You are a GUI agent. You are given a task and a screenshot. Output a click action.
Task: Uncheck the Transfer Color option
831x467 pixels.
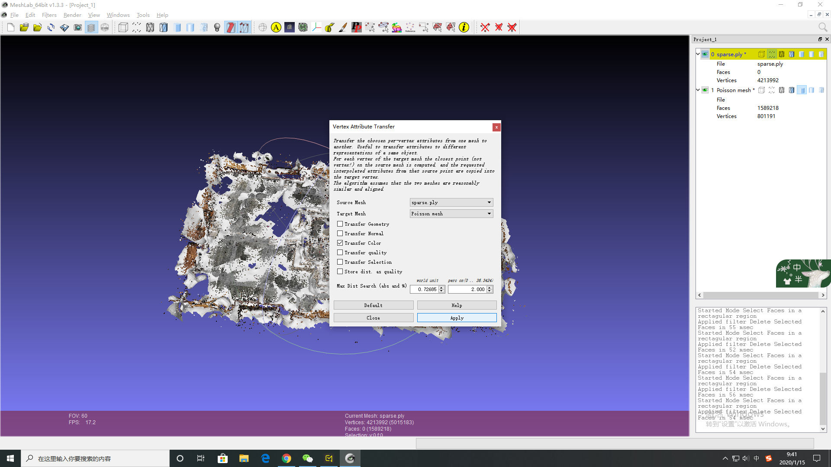340,243
